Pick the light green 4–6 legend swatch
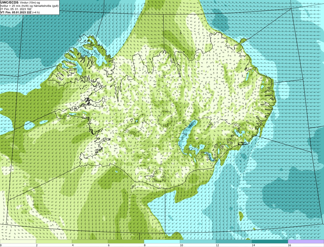This screenshot has height=247, width=324. [x=90, y=242]
